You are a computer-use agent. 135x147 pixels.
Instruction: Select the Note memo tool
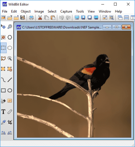[10, 101]
